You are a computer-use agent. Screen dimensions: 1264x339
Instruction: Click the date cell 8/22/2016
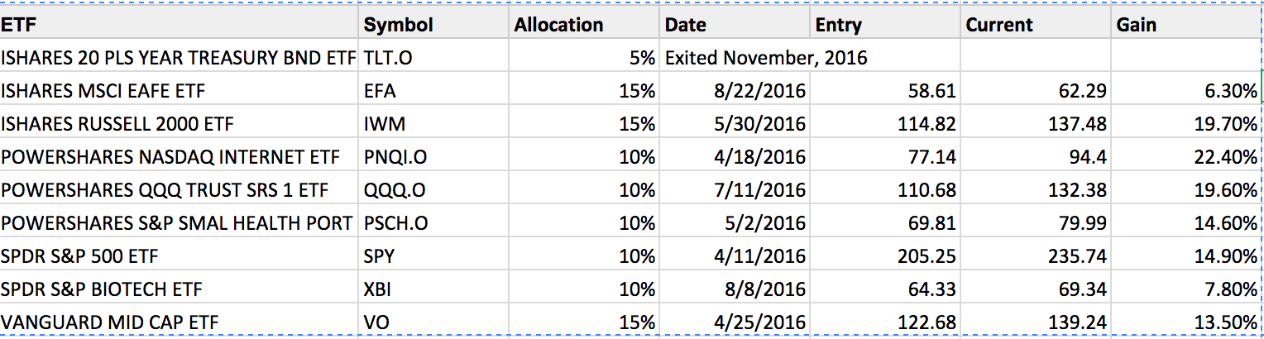tap(735, 90)
